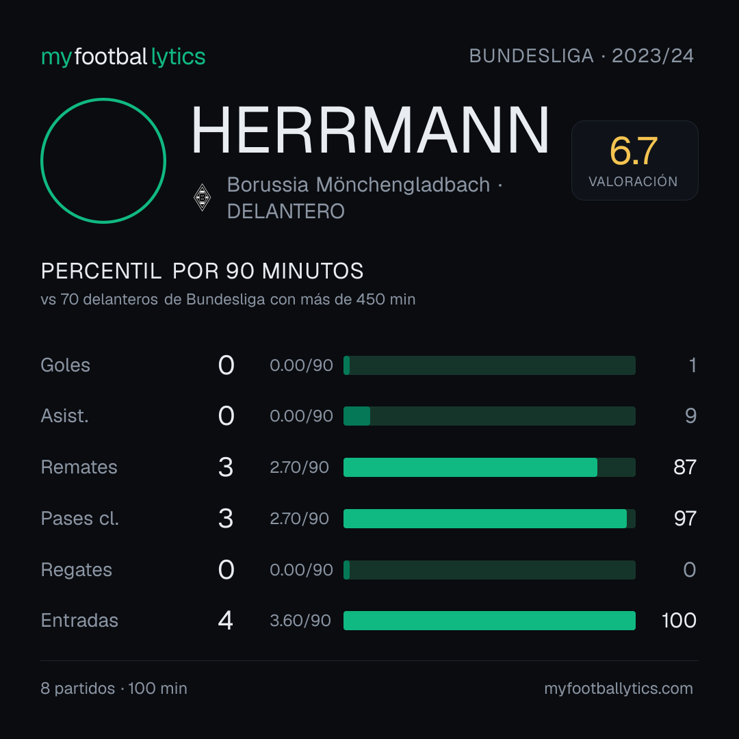
Task: Select the Pases cl. stat label
Action: 79,519
